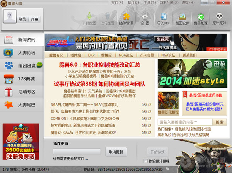The height and width of the screenshot is (173, 232).
Task: Open the 插件(I) menu
Action: pyautogui.click(x=133, y=3)
